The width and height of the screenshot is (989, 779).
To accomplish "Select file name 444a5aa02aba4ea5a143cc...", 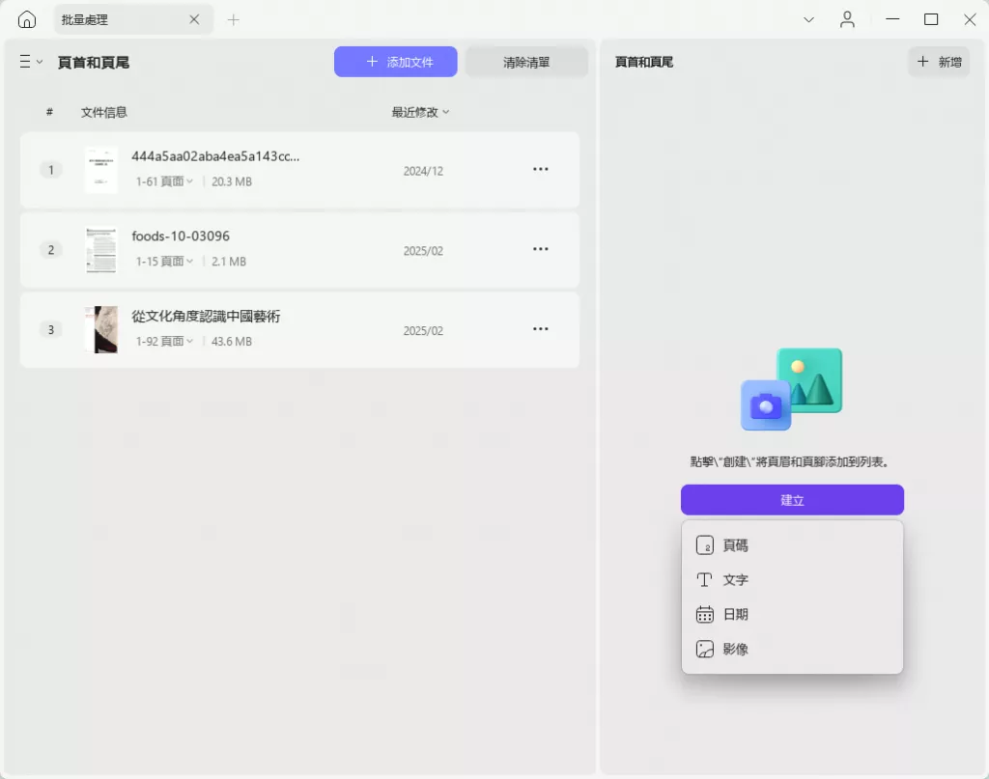I will point(215,156).
